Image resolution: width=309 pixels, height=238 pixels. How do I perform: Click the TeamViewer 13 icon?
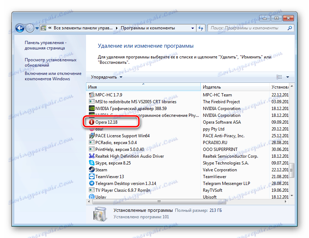point(92,177)
